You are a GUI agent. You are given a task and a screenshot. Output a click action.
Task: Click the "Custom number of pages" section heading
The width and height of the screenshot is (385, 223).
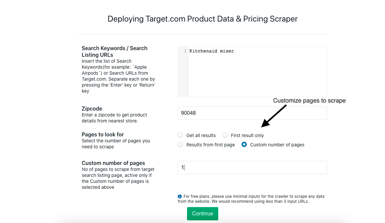[113, 163]
